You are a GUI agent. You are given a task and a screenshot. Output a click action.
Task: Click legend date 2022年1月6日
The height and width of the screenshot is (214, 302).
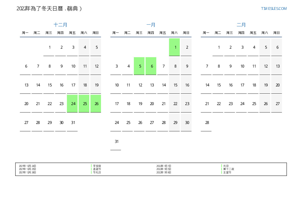tap(164, 172)
